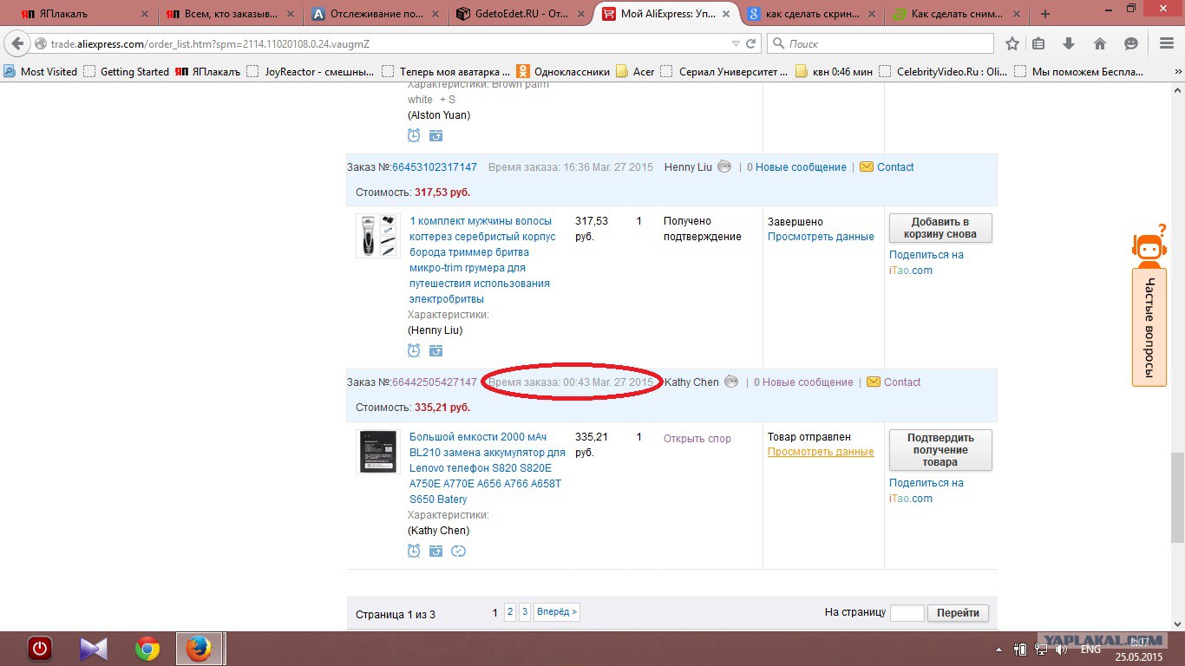Open chat via icon beside Kathy Chen
Viewport: 1185px width, 666px height.
click(732, 382)
